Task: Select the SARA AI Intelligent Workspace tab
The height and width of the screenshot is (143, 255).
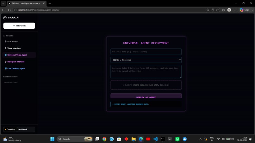Action: [26, 3]
